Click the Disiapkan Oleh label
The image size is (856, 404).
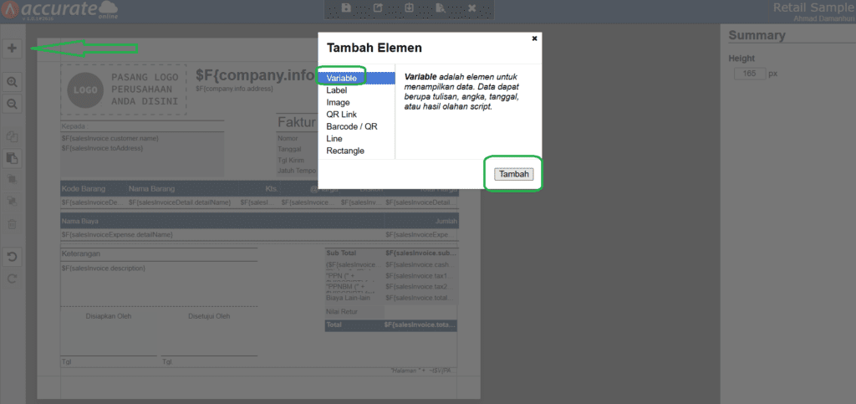pos(109,316)
